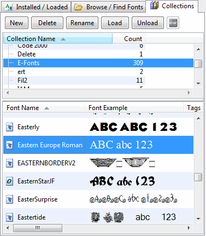
Task: Sort by the Count column header
Action: coord(128,39)
